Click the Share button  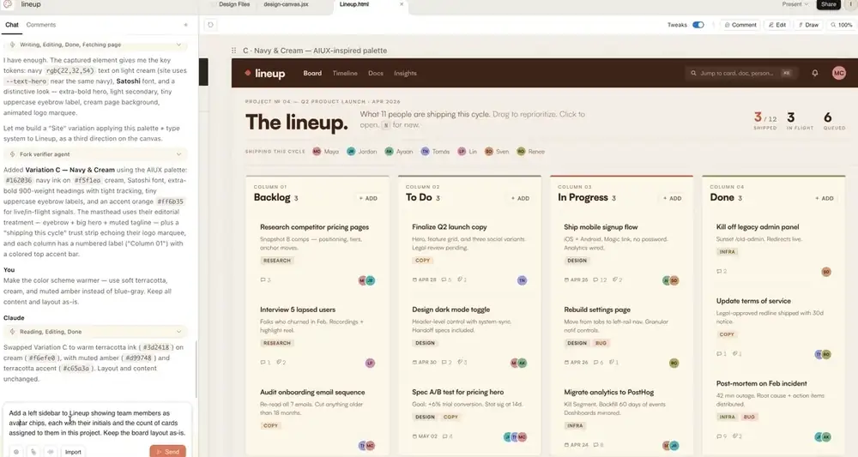(828, 4)
